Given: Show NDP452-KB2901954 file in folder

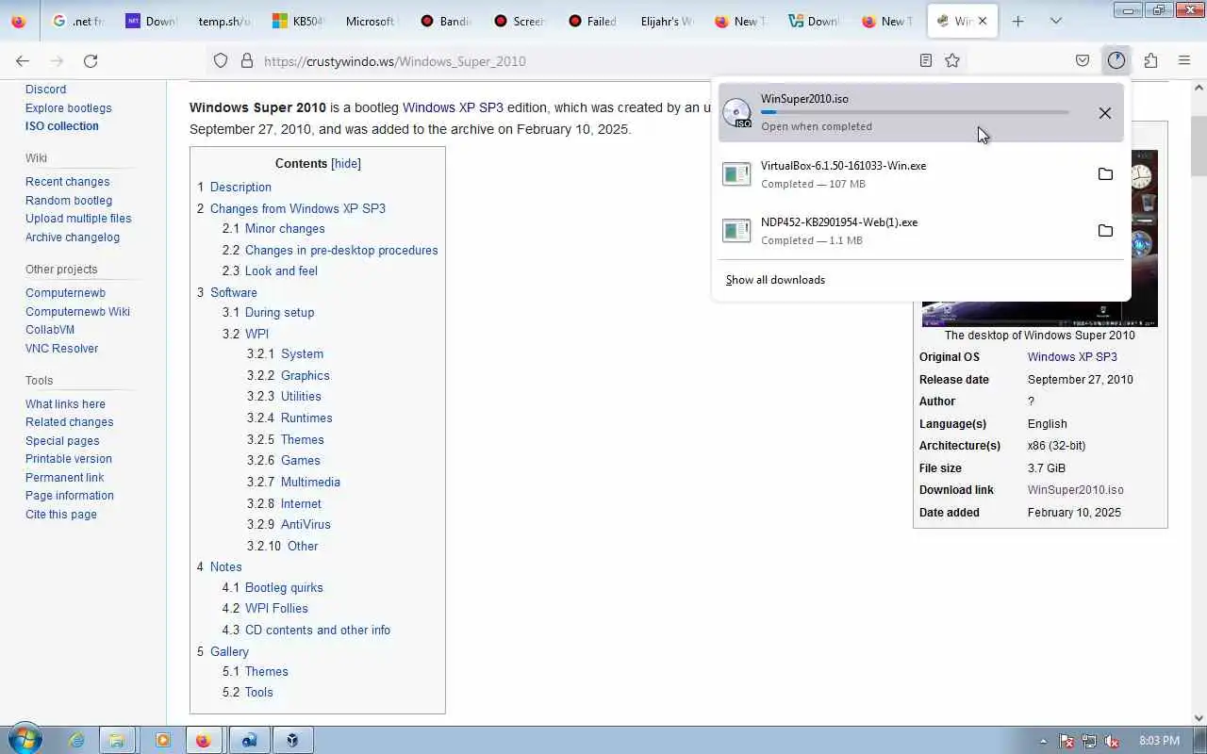Looking at the screenshot, I should tap(1105, 231).
